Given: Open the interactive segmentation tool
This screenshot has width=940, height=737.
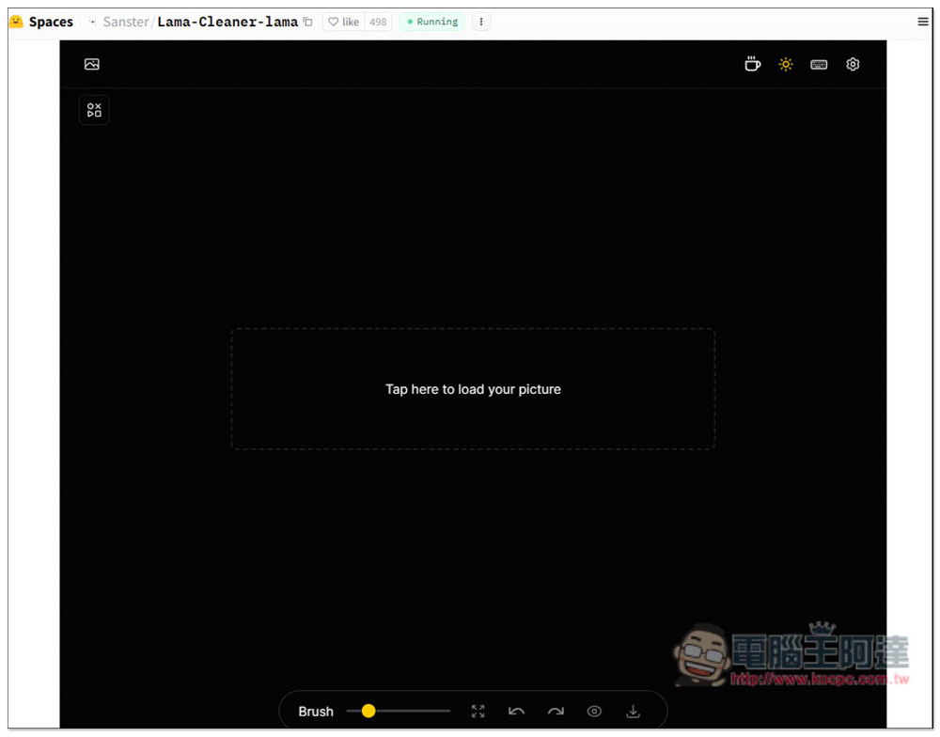Looking at the screenshot, I should point(94,110).
